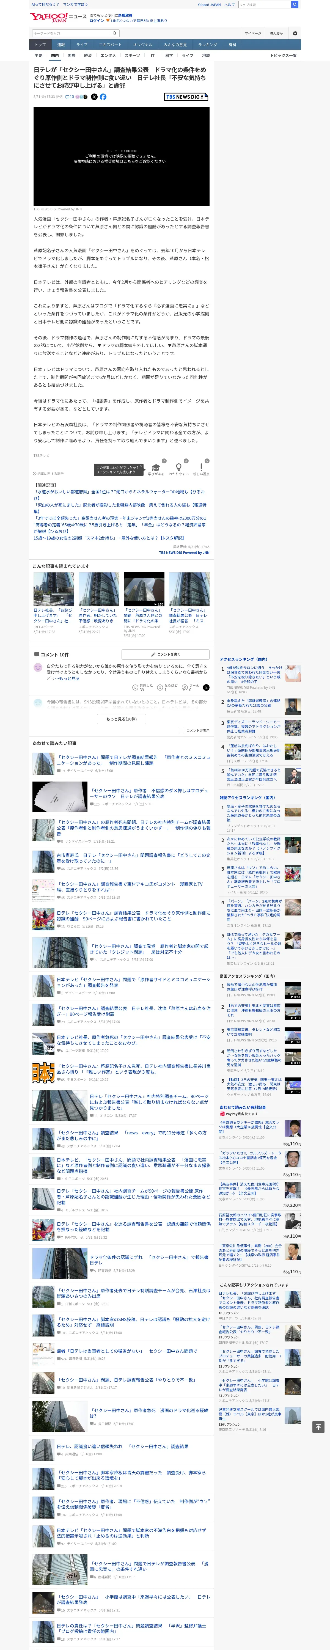Click the keyword search magnifier icon

[115, 33]
